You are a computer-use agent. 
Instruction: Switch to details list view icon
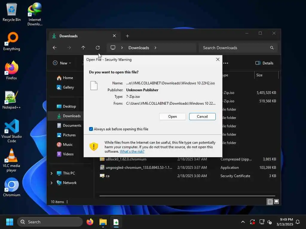(270, 202)
